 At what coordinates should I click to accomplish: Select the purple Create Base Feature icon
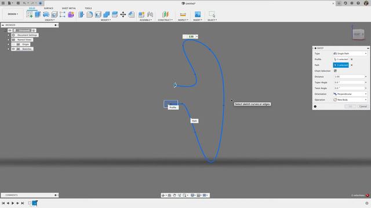[x=71, y=14]
